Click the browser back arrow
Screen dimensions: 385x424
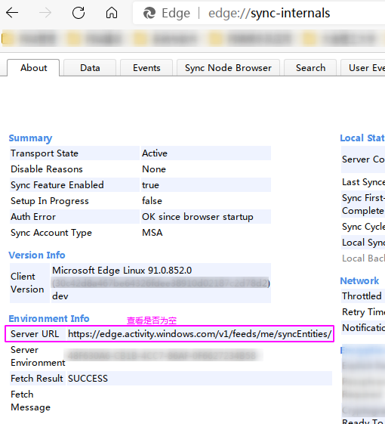click(12, 13)
